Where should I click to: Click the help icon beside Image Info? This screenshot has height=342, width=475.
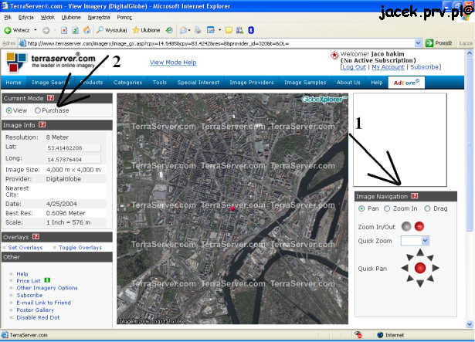tap(42, 125)
